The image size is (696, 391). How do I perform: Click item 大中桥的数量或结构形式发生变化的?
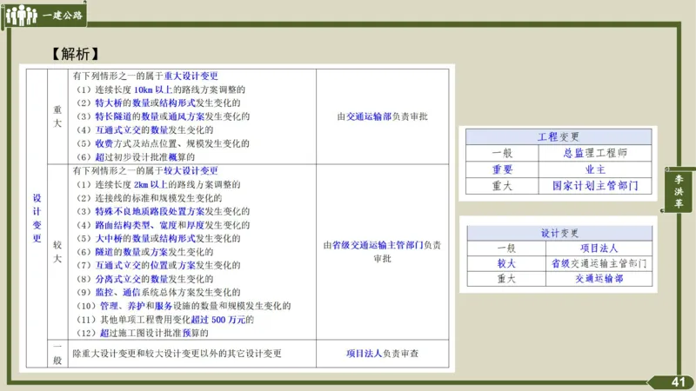pos(158,238)
